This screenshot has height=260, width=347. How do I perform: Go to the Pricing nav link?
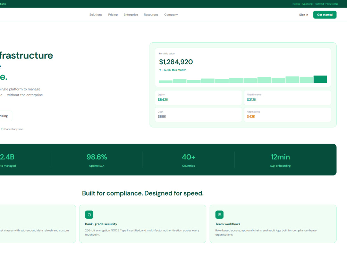click(113, 15)
